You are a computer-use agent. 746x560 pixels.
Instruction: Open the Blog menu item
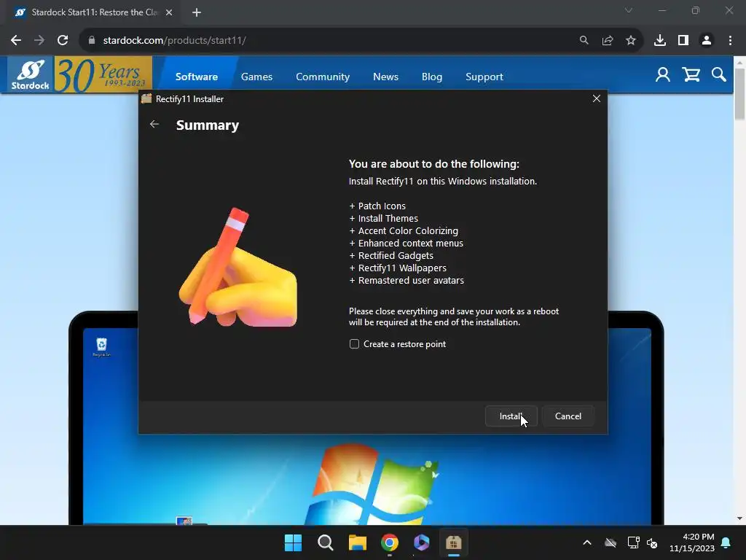point(432,77)
